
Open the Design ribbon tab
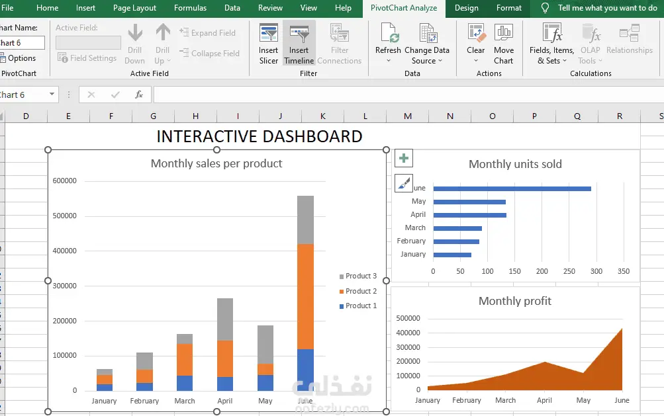coord(466,8)
